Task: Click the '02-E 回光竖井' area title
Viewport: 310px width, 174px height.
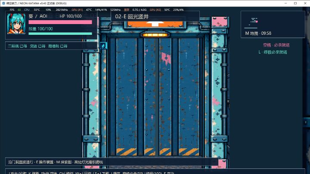Action: [132, 17]
